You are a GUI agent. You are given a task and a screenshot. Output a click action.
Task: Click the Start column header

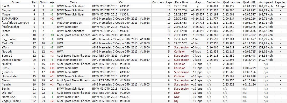click(34, 2)
